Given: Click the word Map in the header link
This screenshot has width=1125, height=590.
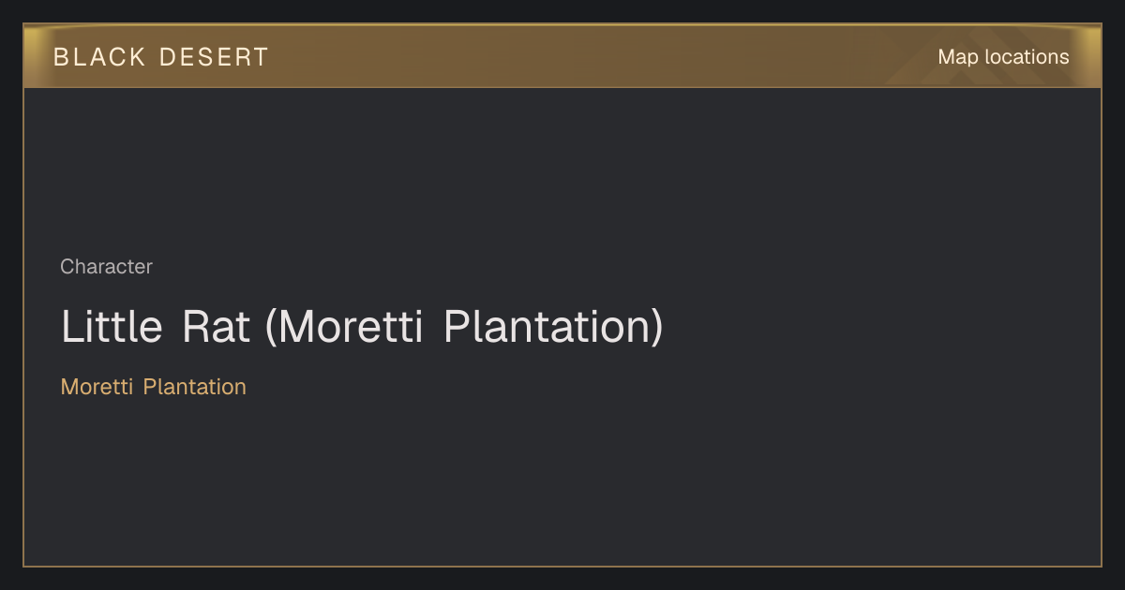Looking at the screenshot, I should click(x=958, y=57).
